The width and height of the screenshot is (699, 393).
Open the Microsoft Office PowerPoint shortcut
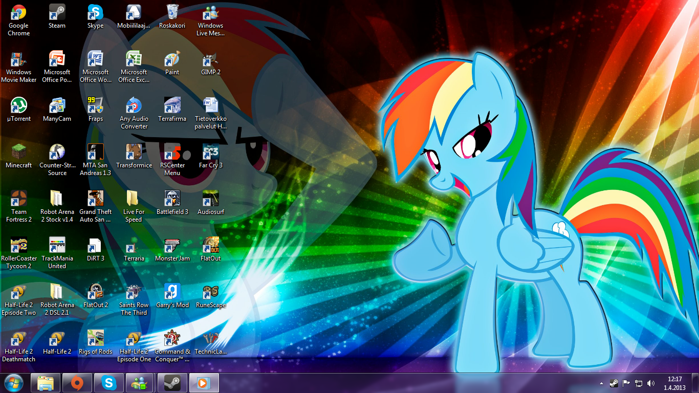57,67
